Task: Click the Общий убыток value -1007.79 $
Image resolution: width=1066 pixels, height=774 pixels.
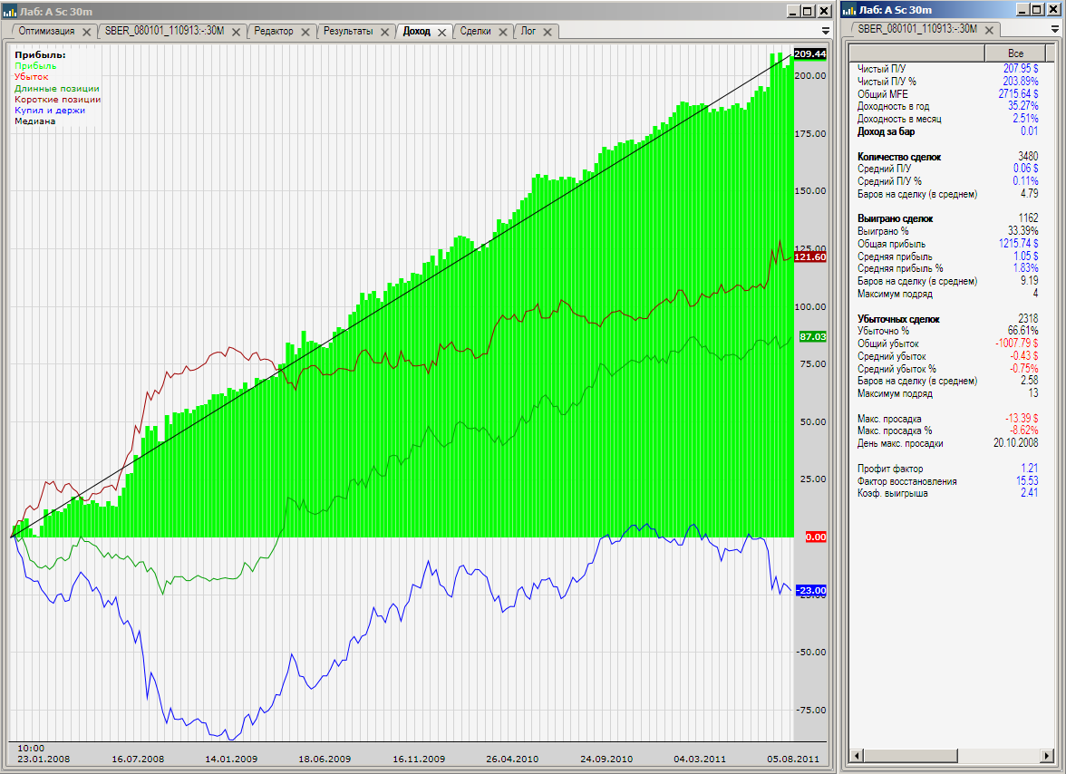Action: pyautogui.click(x=1016, y=343)
